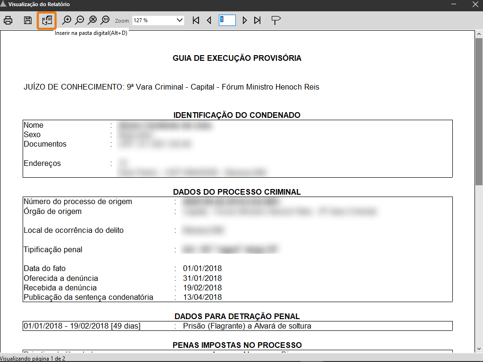Click the Visualização do Relatório title text
This screenshot has height=362, width=483.
(x=39, y=4)
